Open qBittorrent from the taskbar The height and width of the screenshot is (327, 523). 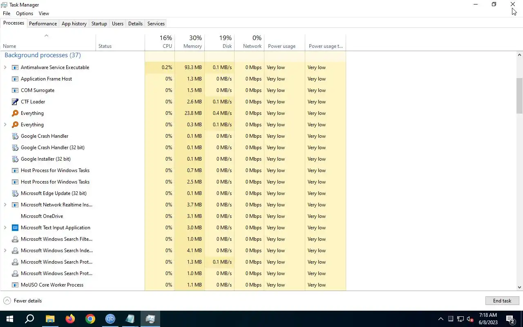tap(110, 319)
